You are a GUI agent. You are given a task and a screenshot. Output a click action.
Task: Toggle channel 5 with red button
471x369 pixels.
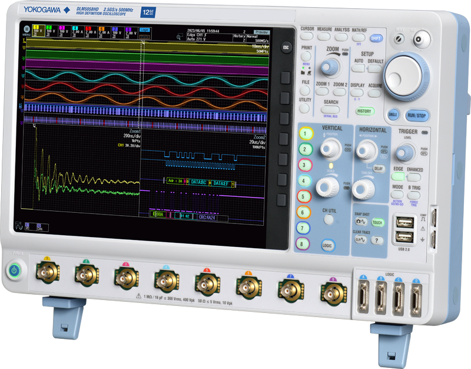(304, 196)
